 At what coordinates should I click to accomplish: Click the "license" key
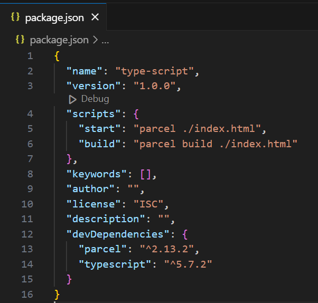tap(93, 204)
